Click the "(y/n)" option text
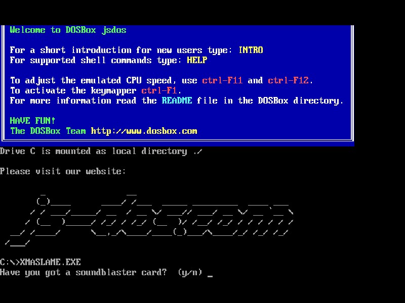This screenshot has width=405, height=303. [x=189, y=272]
